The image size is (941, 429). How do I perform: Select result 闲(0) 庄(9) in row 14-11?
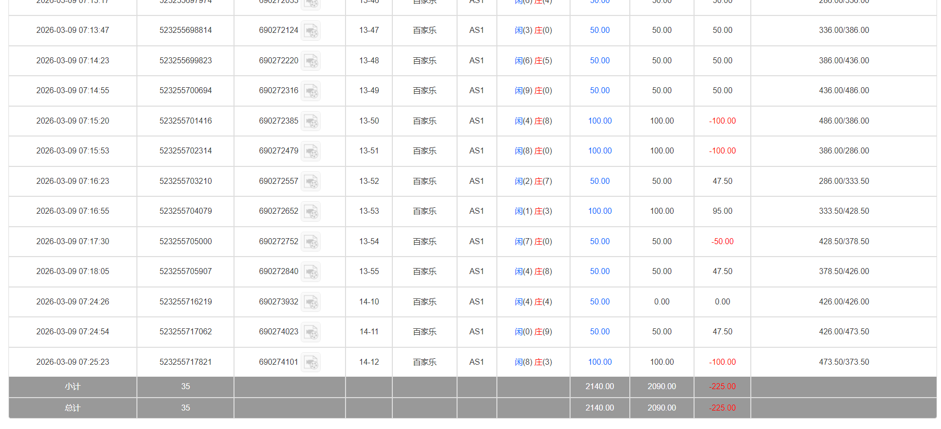click(533, 332)
